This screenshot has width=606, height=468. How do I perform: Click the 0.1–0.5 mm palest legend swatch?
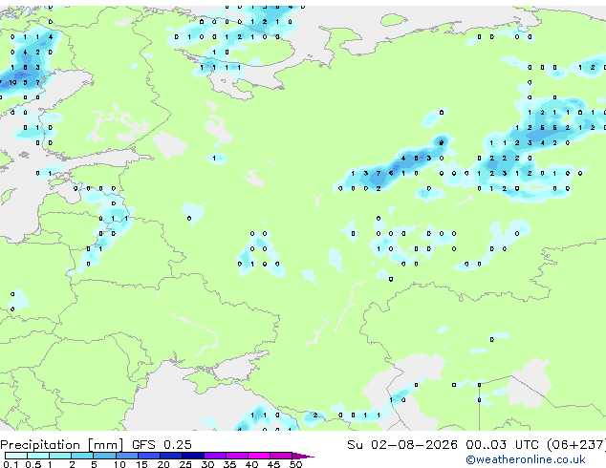pyautogui.click(x=16, y=456)
